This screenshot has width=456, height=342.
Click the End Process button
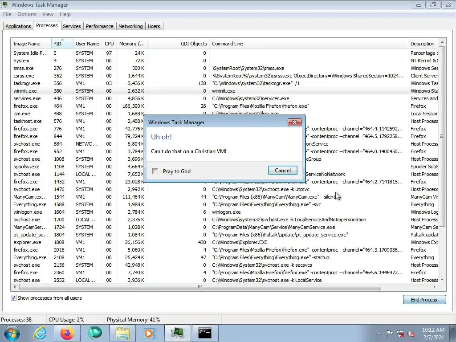pyautogui.click(x=424, y=300)
